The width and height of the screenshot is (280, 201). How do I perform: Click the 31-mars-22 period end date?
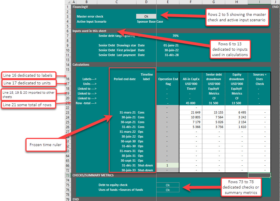click(x=127, y=132)
